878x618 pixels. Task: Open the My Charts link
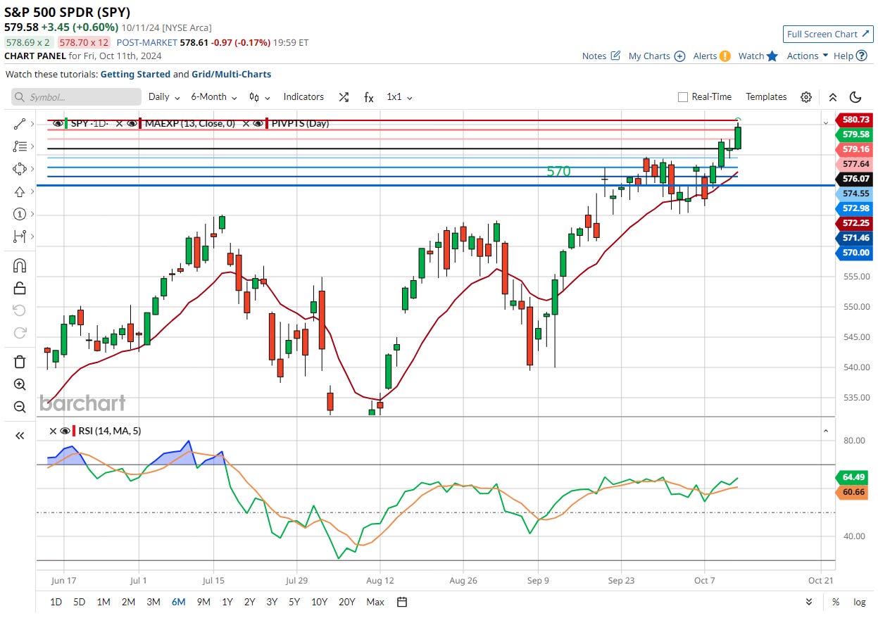(657, 56)
